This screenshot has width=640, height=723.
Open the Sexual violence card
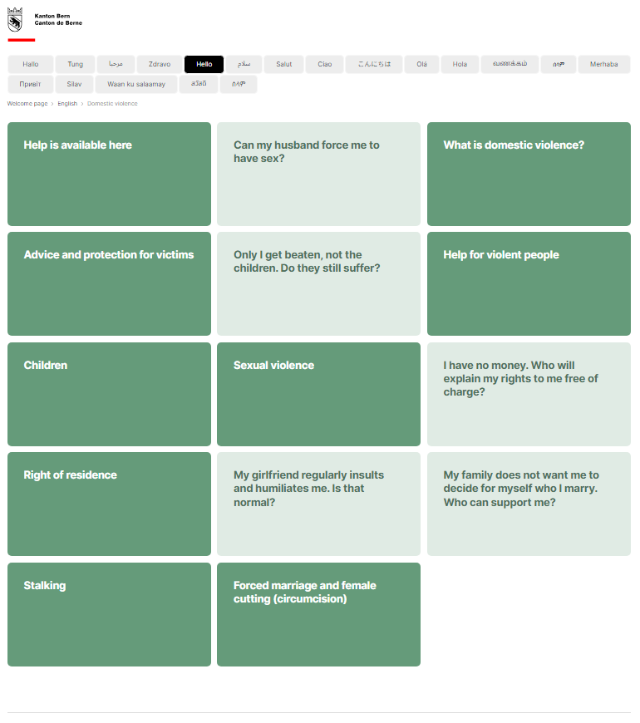pyautogui.click(x=318, y=394)
